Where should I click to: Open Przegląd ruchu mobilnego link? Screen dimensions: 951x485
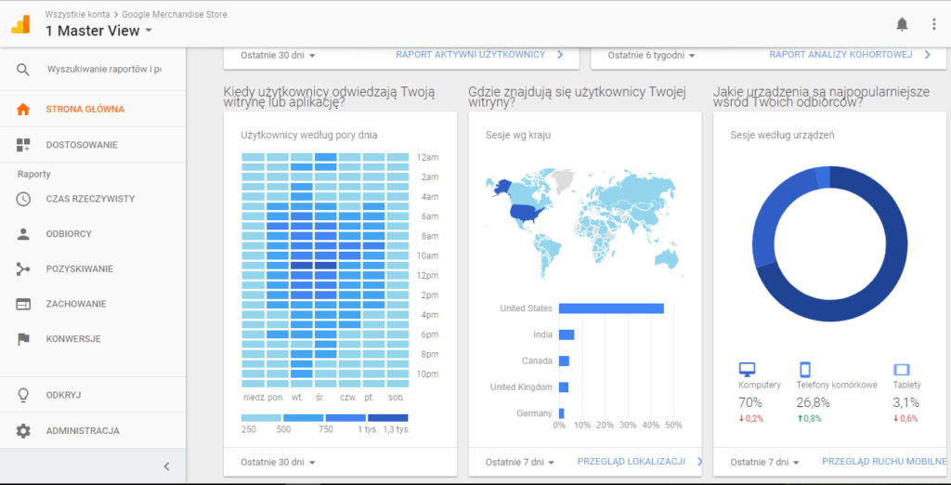[884, 462]
